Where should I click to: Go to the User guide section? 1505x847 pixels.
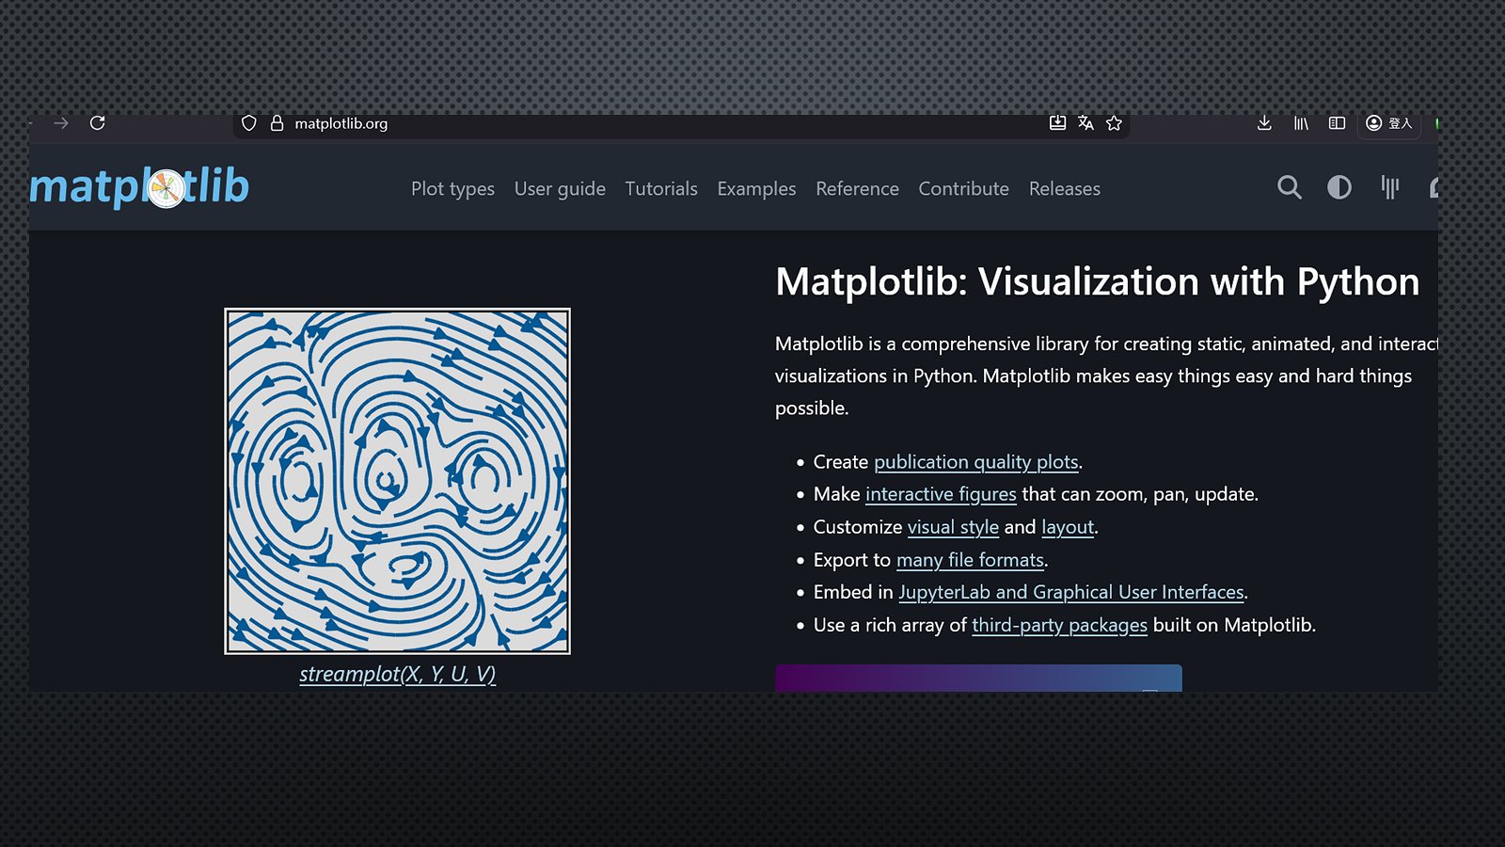point(560,189)
